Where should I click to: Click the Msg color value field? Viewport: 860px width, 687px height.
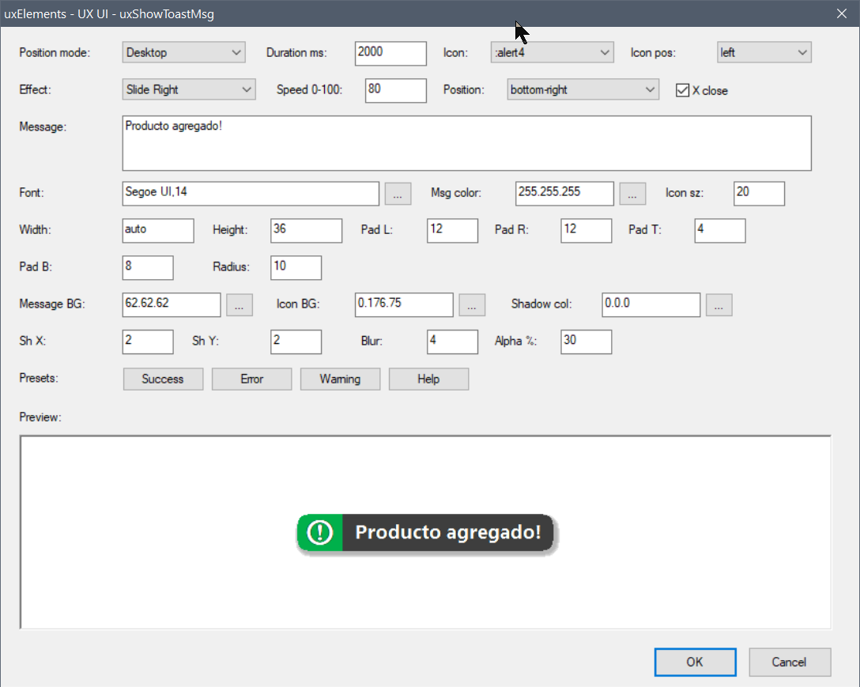564,194
